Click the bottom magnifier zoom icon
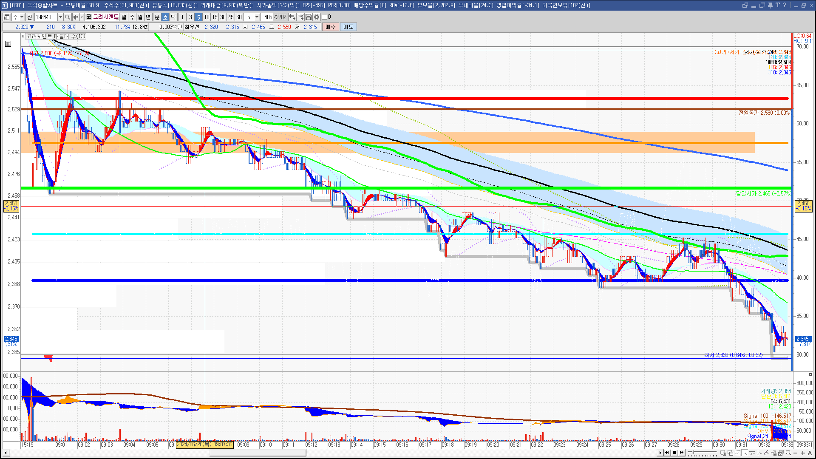 coord(788,453)
